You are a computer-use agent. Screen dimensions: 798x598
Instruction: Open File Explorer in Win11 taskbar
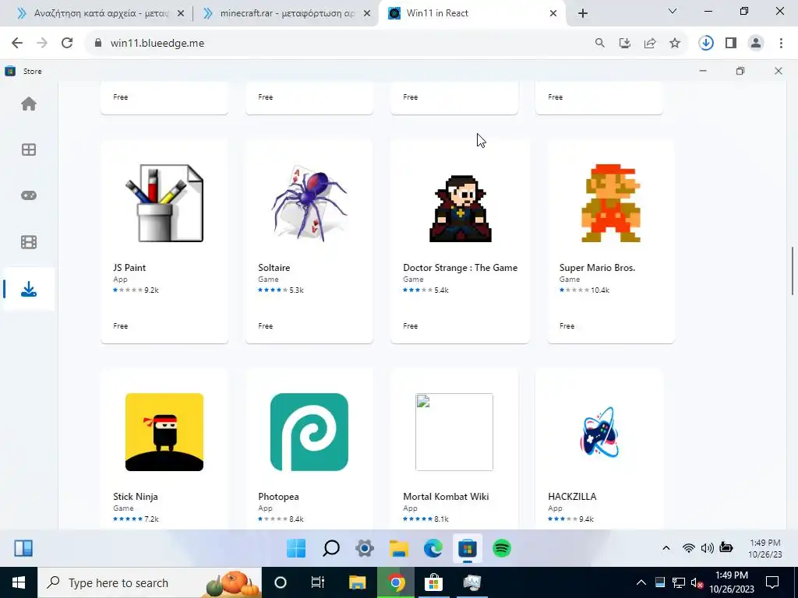coord(399,548)
